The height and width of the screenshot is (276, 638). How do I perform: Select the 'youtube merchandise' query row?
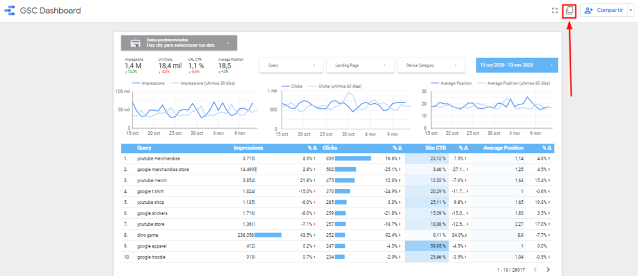[337, 159]
